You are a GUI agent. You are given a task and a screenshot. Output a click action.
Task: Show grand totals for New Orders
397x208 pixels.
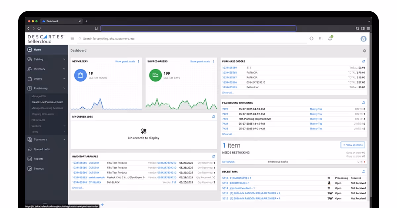click(125, 61)
